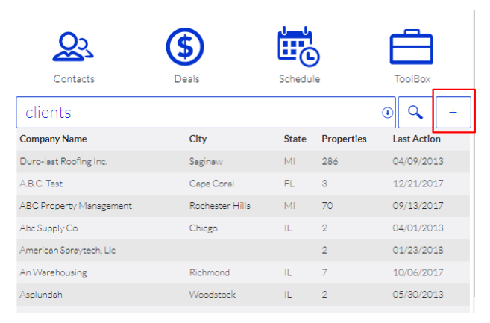490x323 pixels.
Task: Open the Asplundah client row
Action: pos(41,295)
